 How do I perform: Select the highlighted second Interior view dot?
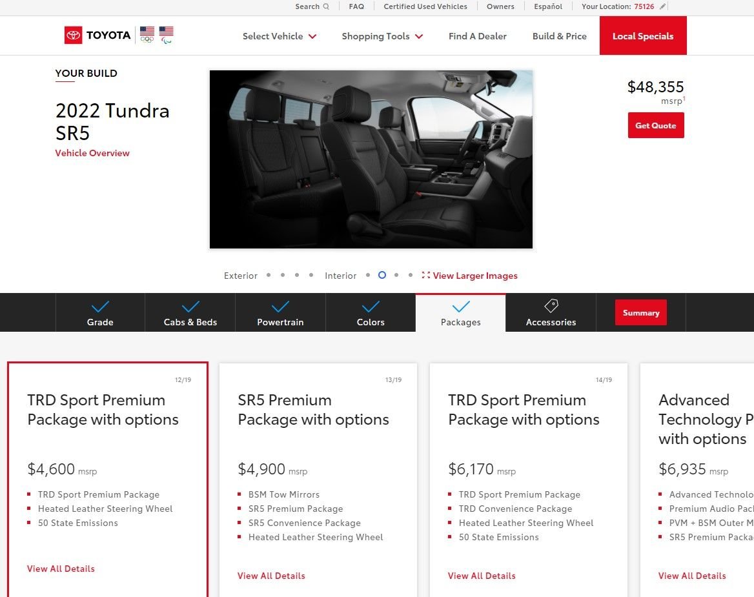click(x=382, y=275)
